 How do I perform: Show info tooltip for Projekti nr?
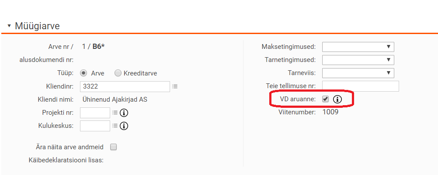pyautogui.click(x=124, y=113)
